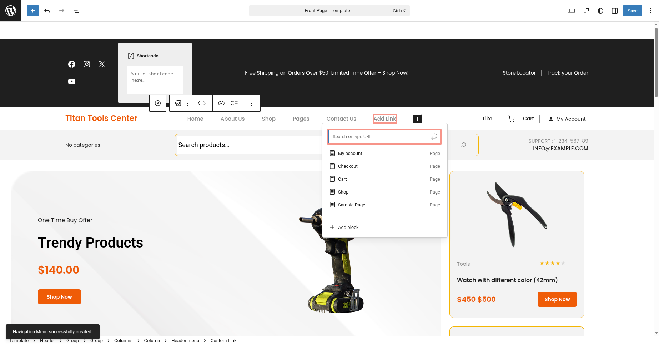Open the Options three-dot menu at top right
This screenshot has height=345, width=659.
(x=650, y=11)
